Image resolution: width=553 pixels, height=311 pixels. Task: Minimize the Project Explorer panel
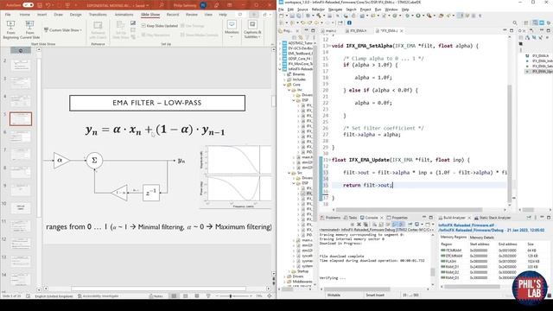[306, 31]
